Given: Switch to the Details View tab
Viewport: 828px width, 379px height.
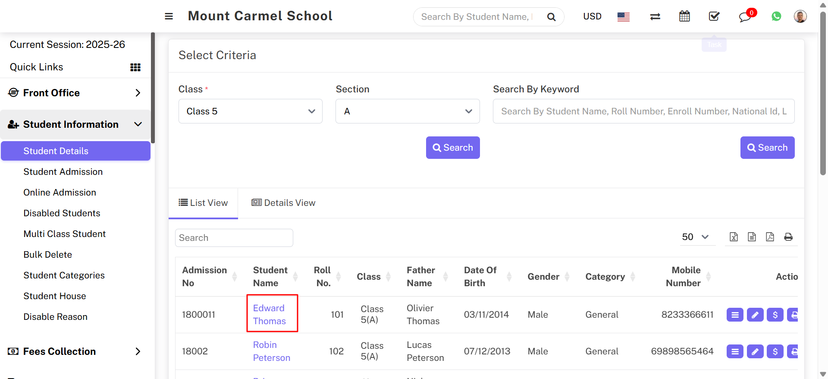Looking at the screenshot, I should [283, 203].
